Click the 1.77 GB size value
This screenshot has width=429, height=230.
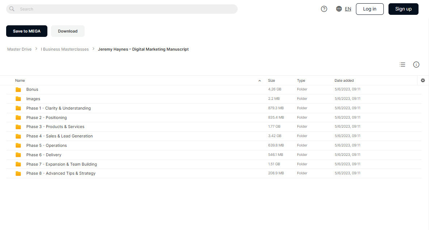(274, 126)
